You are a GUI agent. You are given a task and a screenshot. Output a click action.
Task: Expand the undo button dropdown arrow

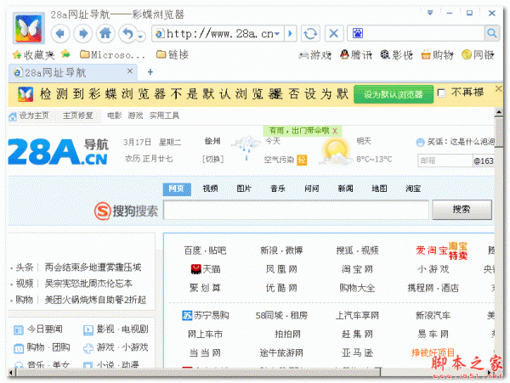click(141, 37)
